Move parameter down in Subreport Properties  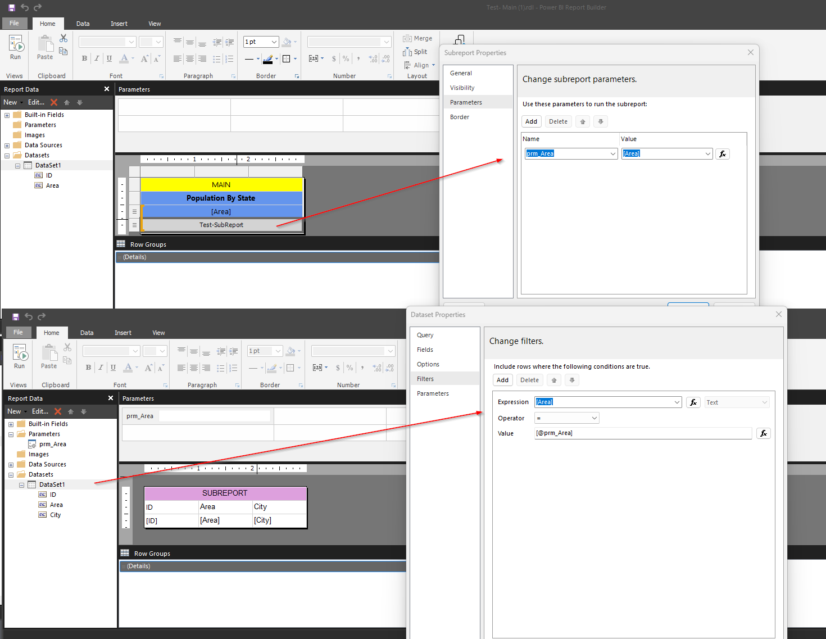[601, 121]
